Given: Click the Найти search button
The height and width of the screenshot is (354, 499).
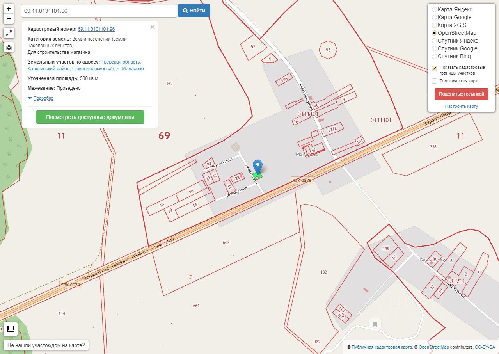Looking at the screenshot, I should [x=194, y=11].
